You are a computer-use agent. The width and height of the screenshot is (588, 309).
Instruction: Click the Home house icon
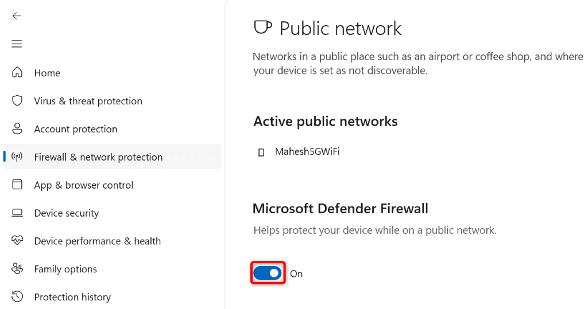coord(17,73)
